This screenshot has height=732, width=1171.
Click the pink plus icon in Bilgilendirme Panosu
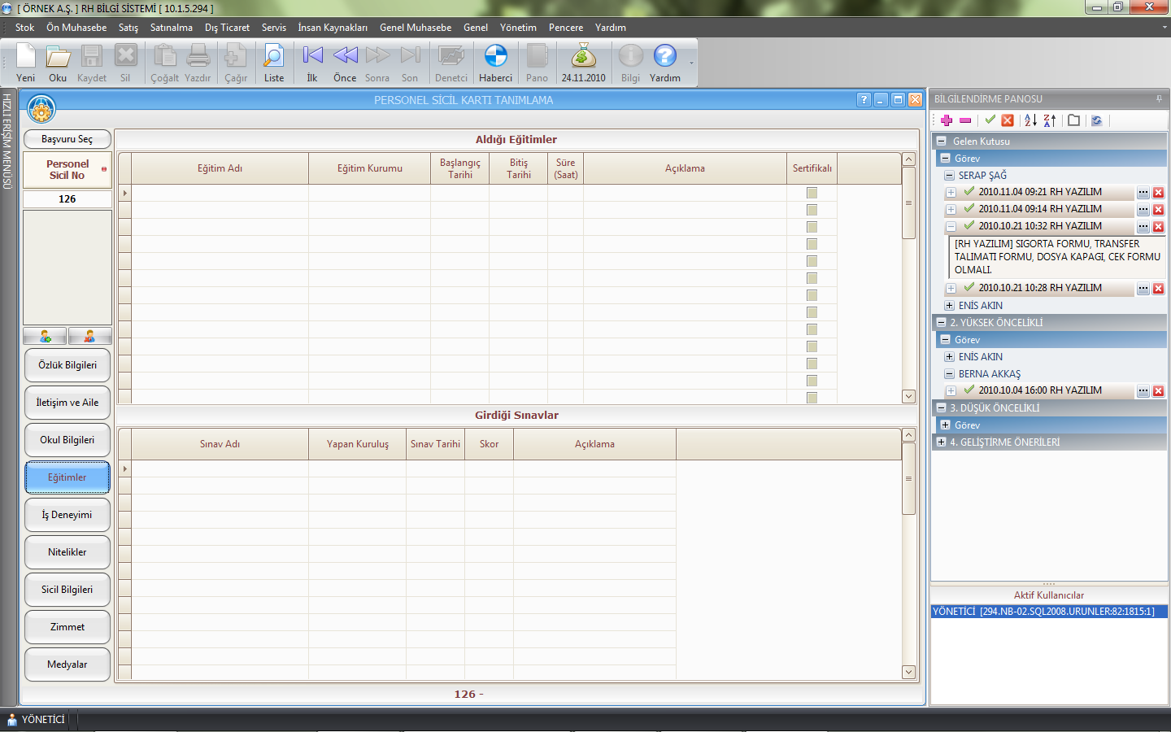coord(947,120)
